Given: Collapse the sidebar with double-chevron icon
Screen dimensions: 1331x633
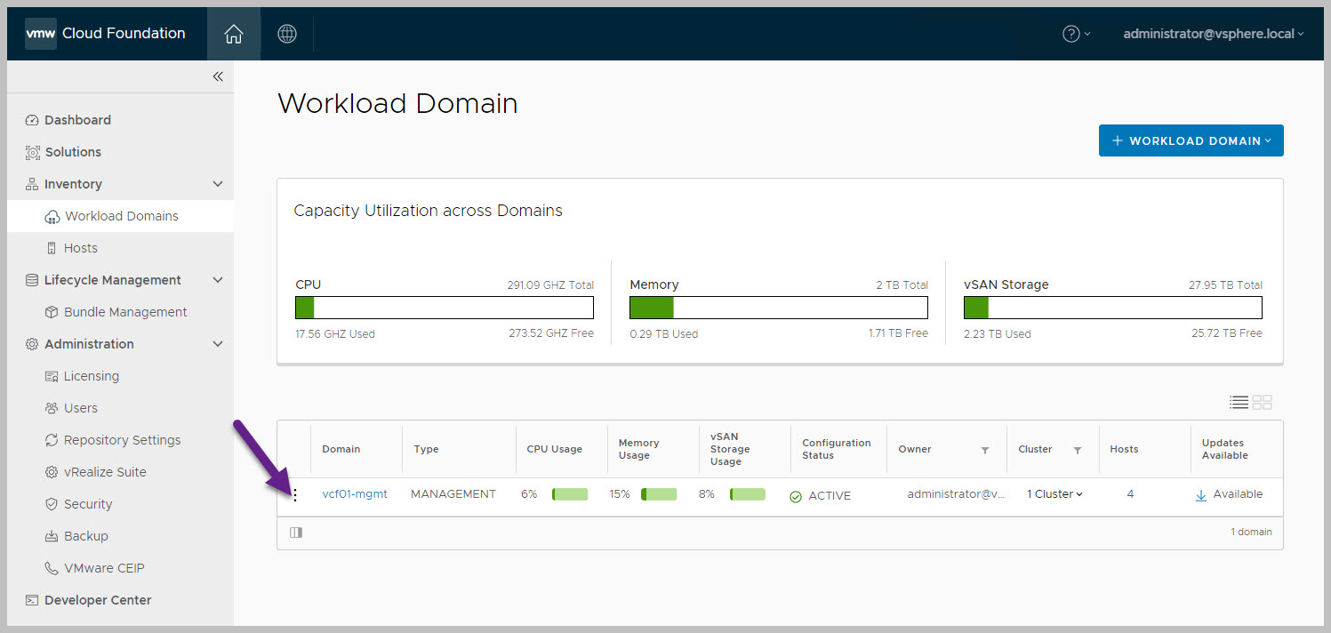Looking at the screenshot, I should pos(218,77).
